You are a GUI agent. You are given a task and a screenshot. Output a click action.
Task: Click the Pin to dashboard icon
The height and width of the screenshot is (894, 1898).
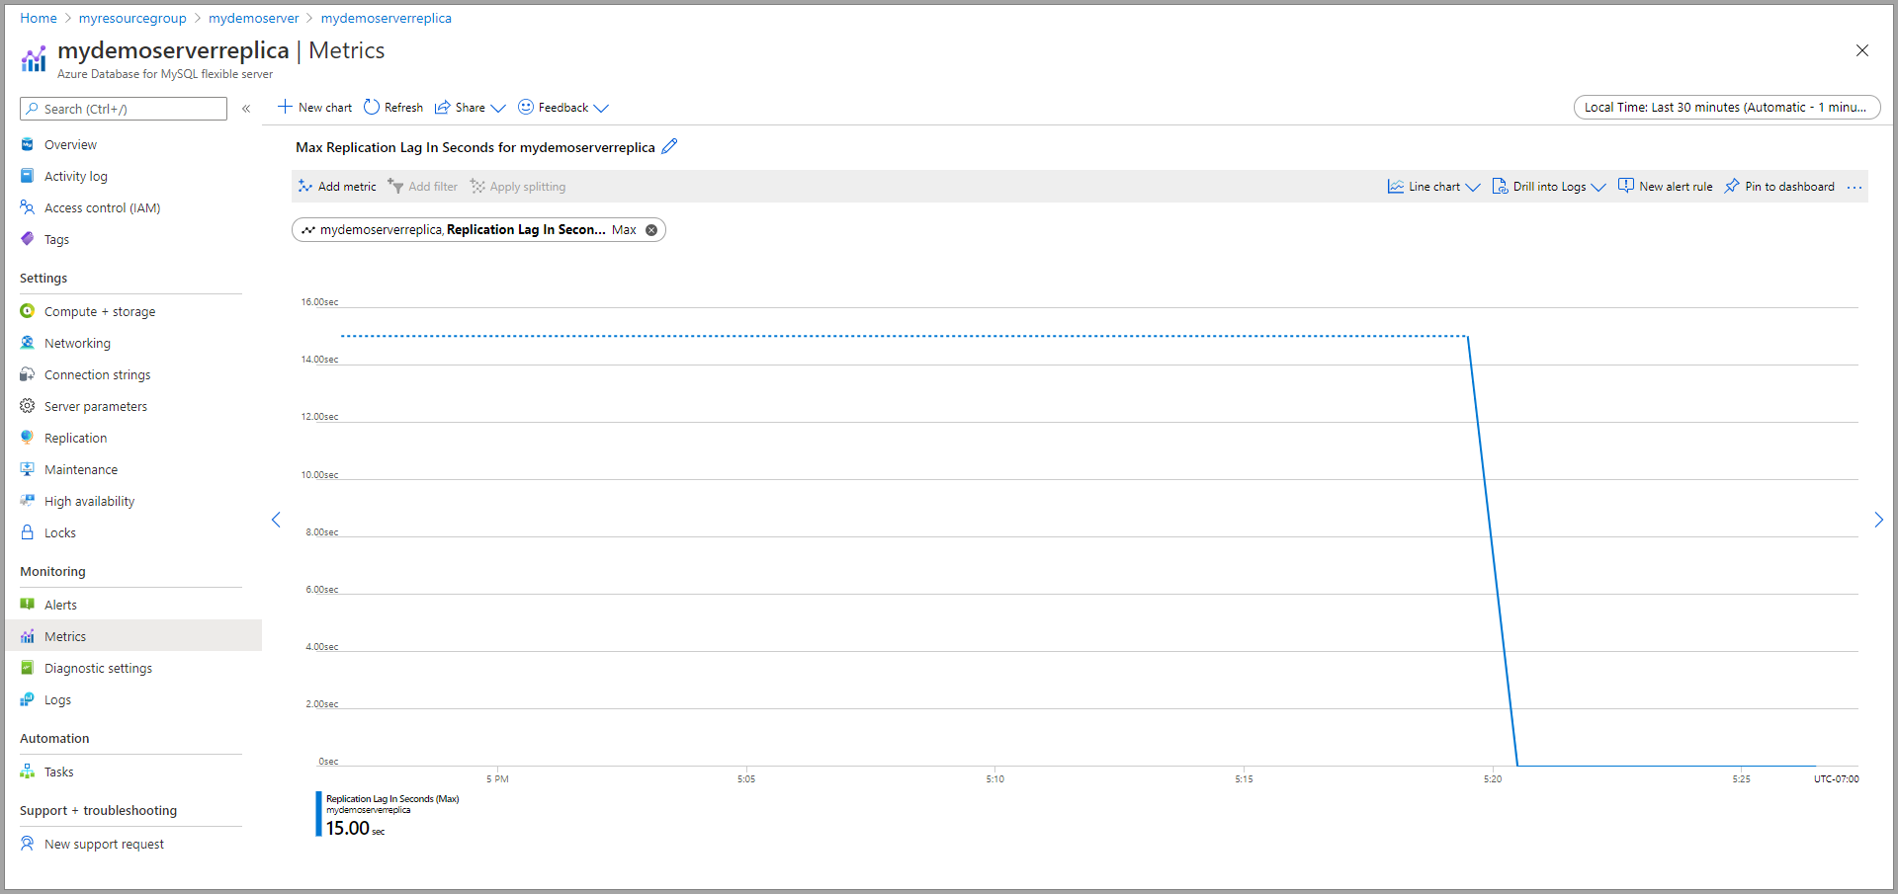pos(1732,186)
